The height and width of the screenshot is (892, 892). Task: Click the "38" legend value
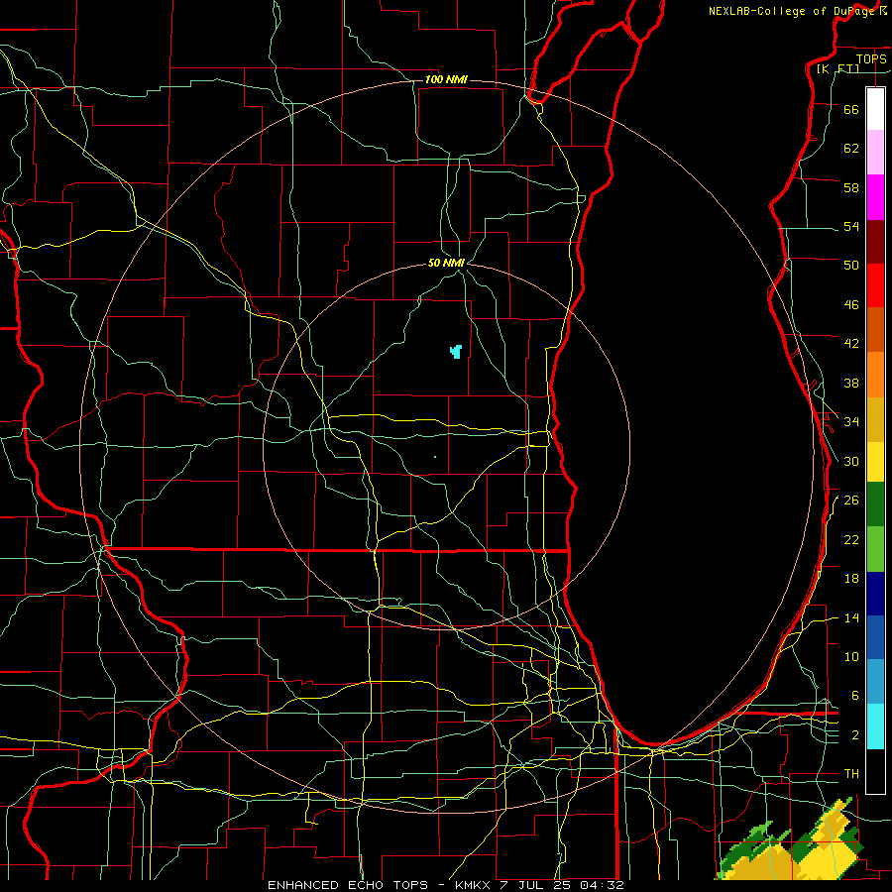pyautogui.click(x=851, y=383)
